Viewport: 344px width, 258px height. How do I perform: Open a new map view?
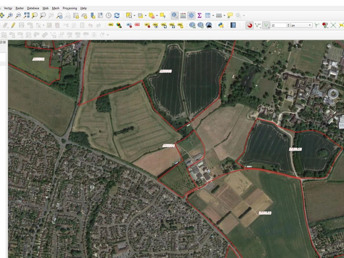[76, 15]
